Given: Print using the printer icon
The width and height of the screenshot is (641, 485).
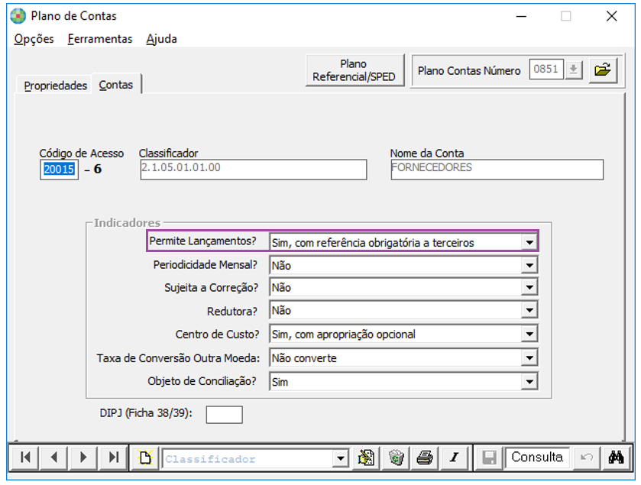Looking at the screenshot, I should pyautogui.click(x=425, y=458).
